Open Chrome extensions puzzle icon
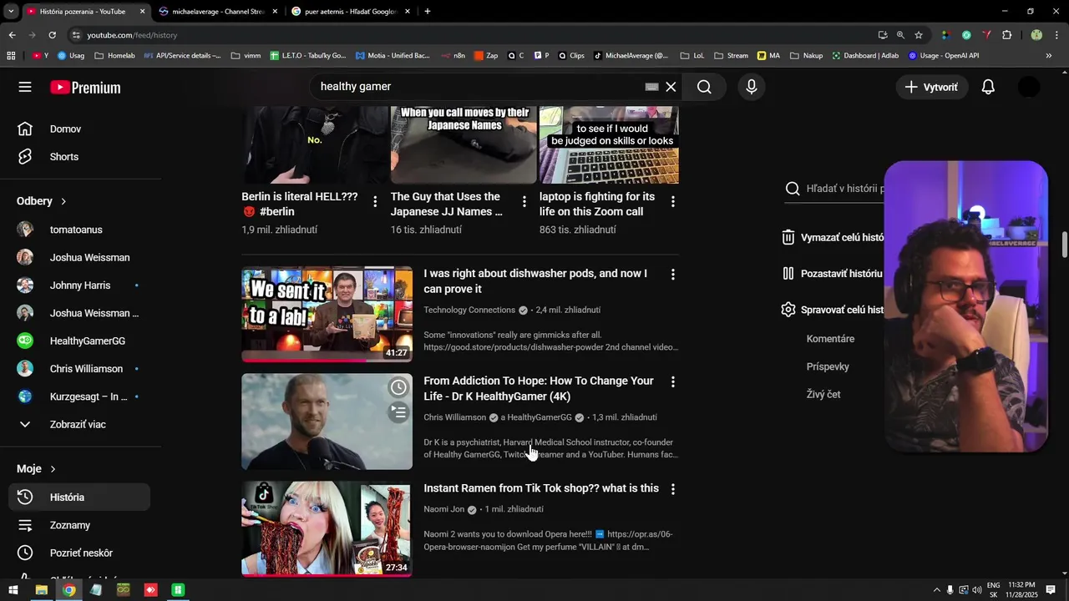The width and height of the screenshot is (1069, 601). (x=1006, y=35)
